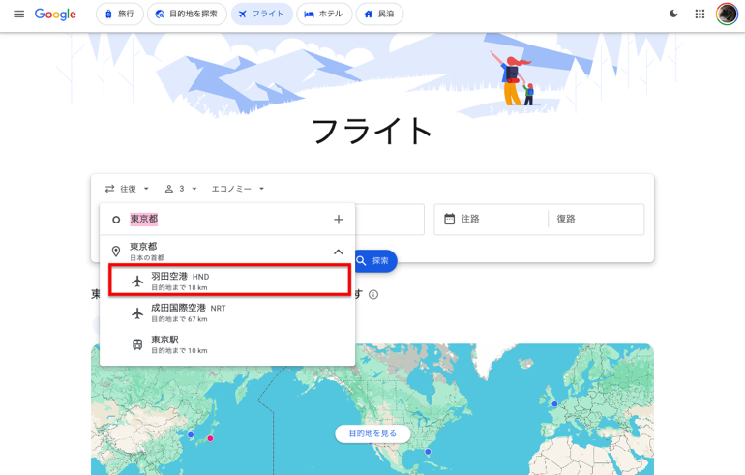Click the train icon beside 東京駅
The height and width of the screenshot is (475, 745).
(137, 344)
